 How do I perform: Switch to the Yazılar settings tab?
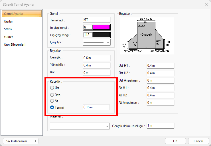pyautogui.click(x=9, y=21)
